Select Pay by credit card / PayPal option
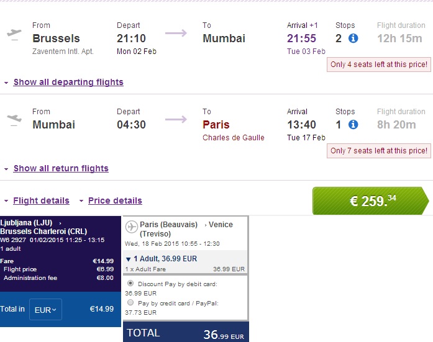The image size is (433, 342). click(x=130, y=302)
